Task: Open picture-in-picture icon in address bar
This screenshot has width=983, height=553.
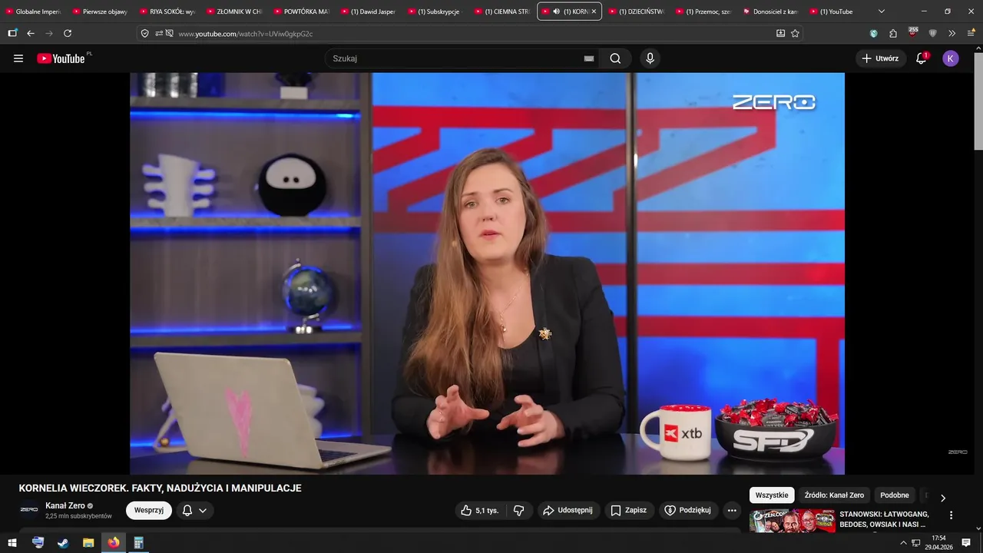Action: coord(780,33)
